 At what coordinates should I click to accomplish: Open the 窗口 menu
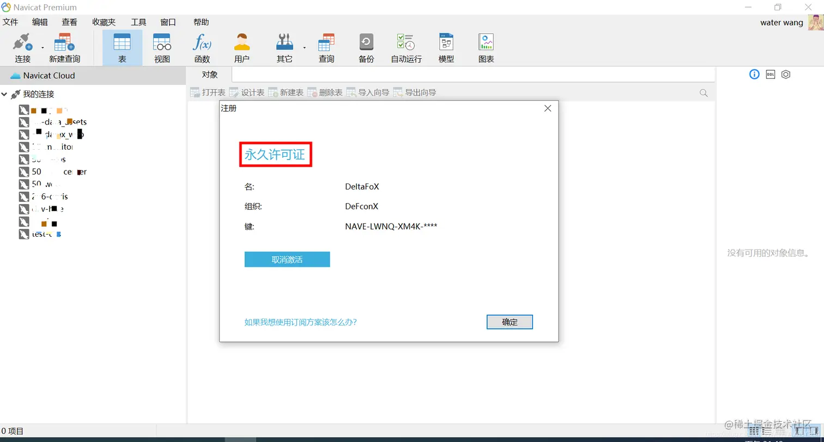pyautogui.click(x=168, y=22)
